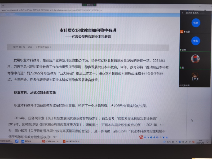
Task: Open the PPT template pptx taskbar item
Action: point(50,142)
